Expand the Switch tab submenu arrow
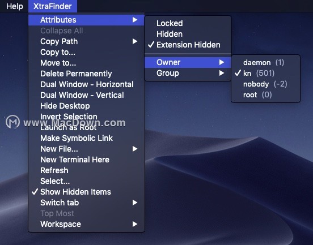Viewport: 313px width, 245px height. (x=135, y=203)
